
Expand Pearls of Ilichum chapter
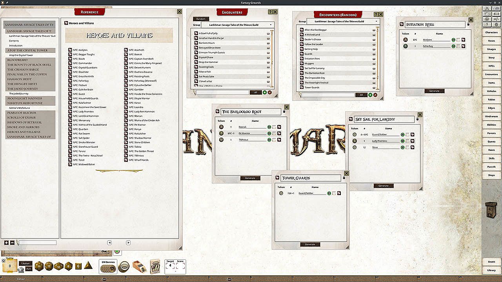click(30, 113)
